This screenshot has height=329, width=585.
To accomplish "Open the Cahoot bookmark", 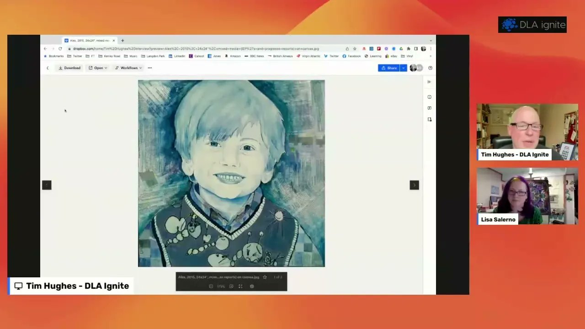I will (x=197, y=56).
